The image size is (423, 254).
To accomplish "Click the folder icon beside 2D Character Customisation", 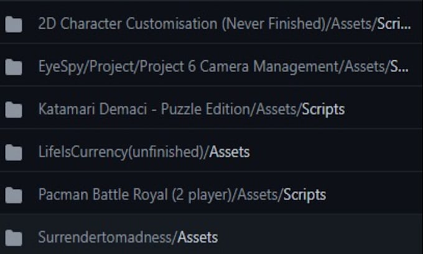I will (13, 25).
